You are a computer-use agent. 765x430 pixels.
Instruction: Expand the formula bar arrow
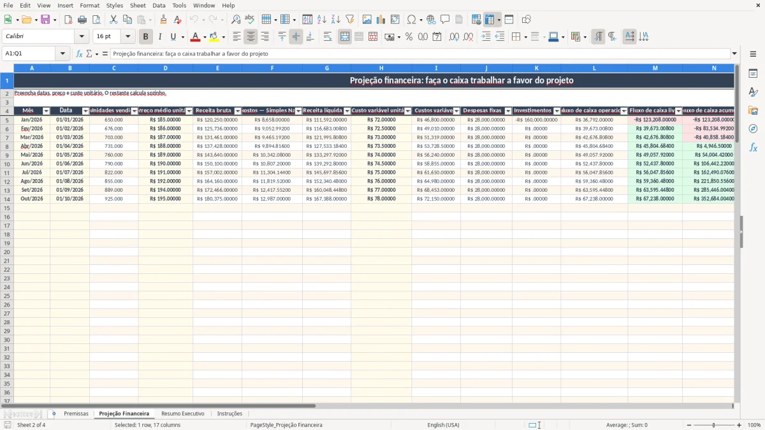tap(734, 54)
